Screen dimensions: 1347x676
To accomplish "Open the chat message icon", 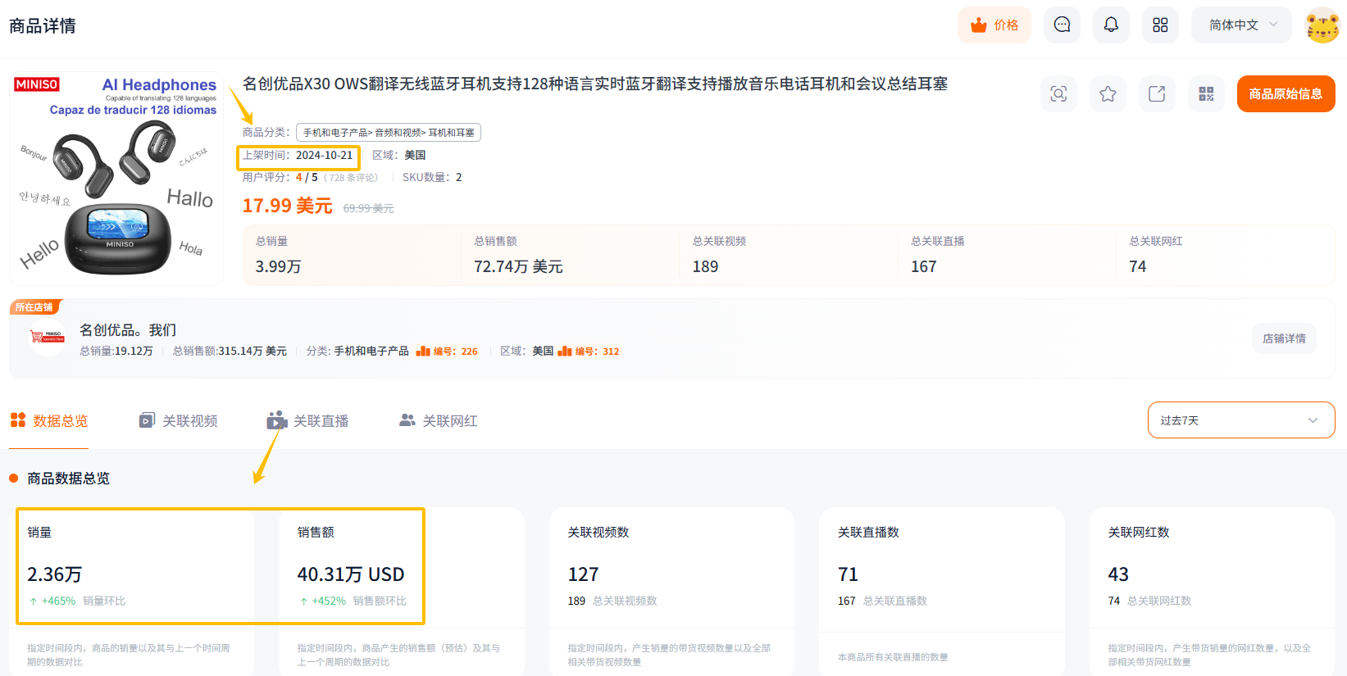I will point(1062,25).
